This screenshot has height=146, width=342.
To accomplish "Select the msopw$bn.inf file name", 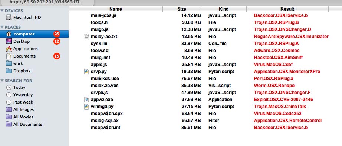I will tap(106, 127).
